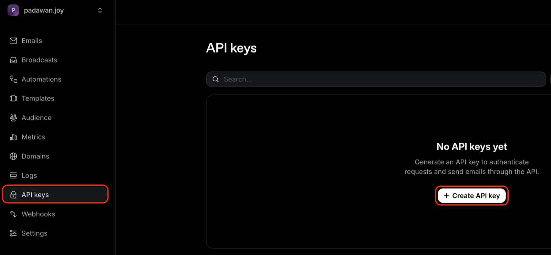Click the Metrics bar chart icon
The image size is (551, 255).
click(x=13, y=137)
